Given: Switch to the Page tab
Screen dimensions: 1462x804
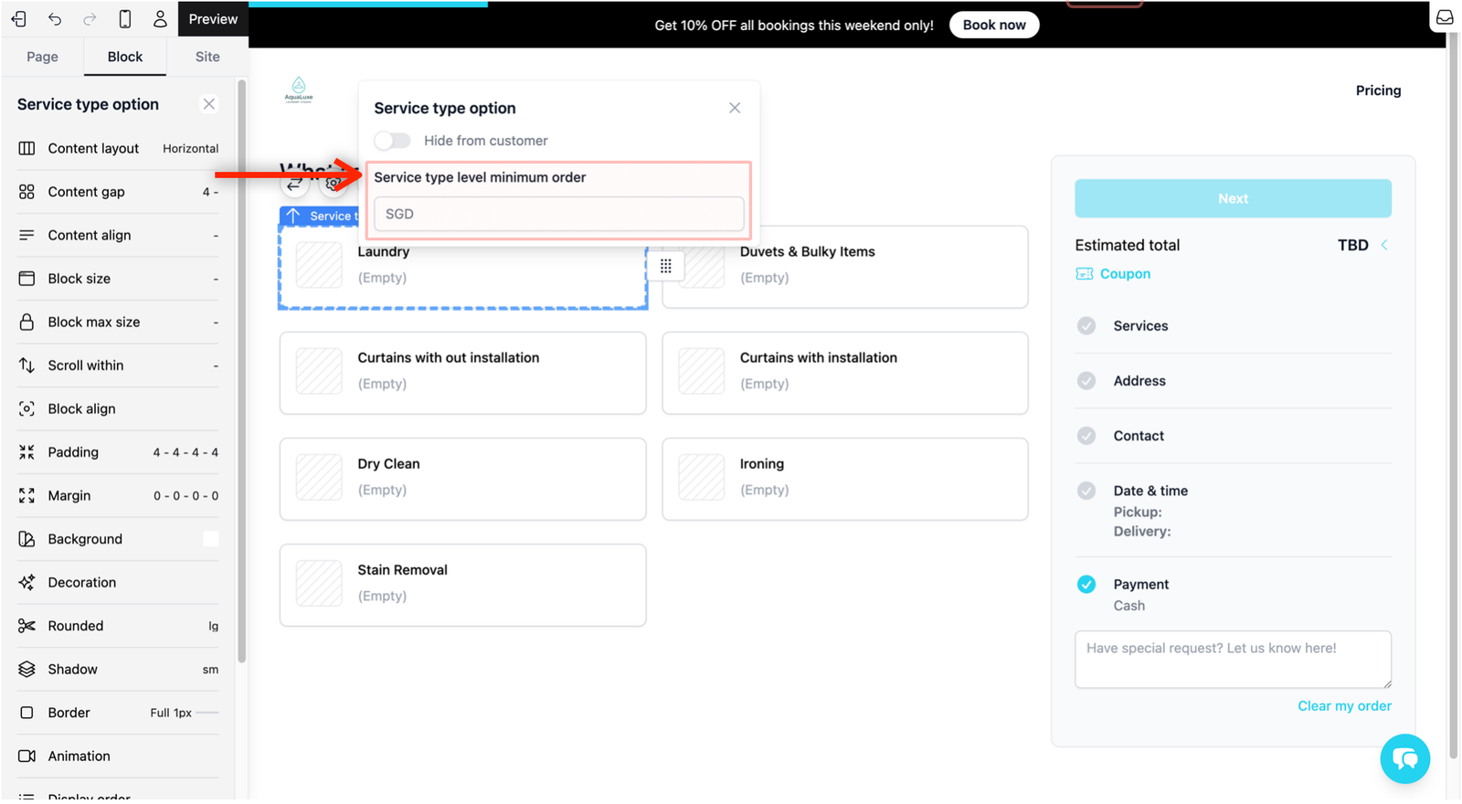Looking at the screenshot, I should tap(42, 57).
